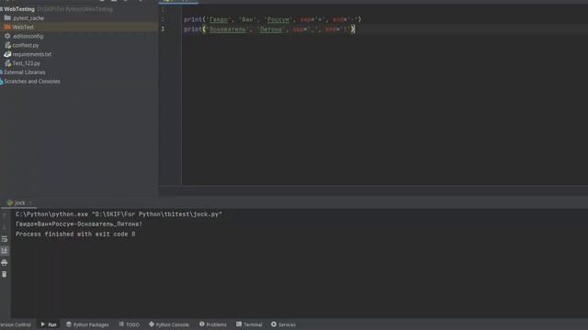Image resolution: width=588 pixels, height=330 pixels.
Task: Clear all console output with trash icon
Action: click(4, 274)
